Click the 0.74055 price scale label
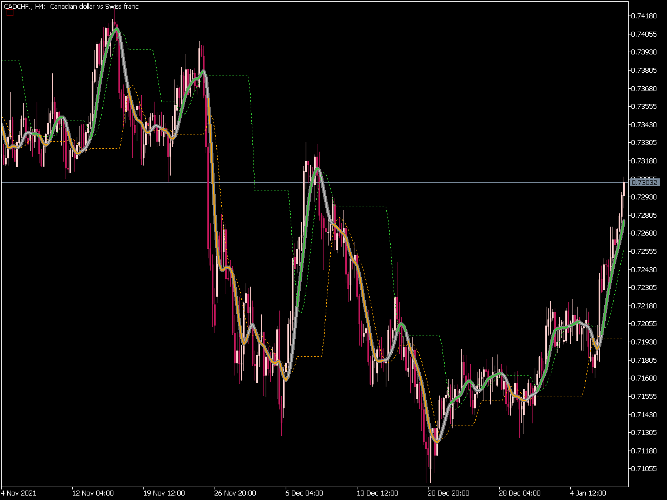The image size is (667, 500). [645, 34]
